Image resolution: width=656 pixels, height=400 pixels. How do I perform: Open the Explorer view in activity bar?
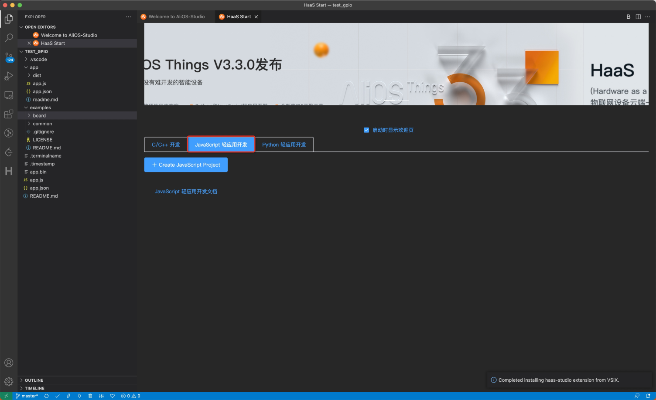pyautogui.click(x=9, y=19)
